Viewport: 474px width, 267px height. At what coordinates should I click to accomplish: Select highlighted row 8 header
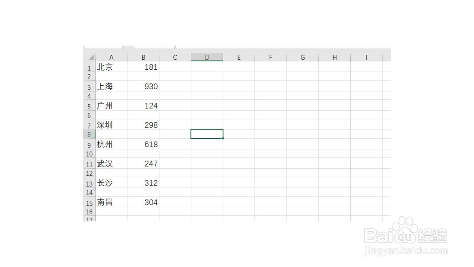pyautogui.click(x=89, y=134)
